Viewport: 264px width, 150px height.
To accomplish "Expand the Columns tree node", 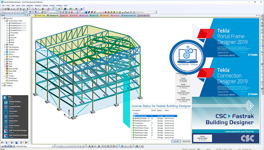I will point(5,52).
